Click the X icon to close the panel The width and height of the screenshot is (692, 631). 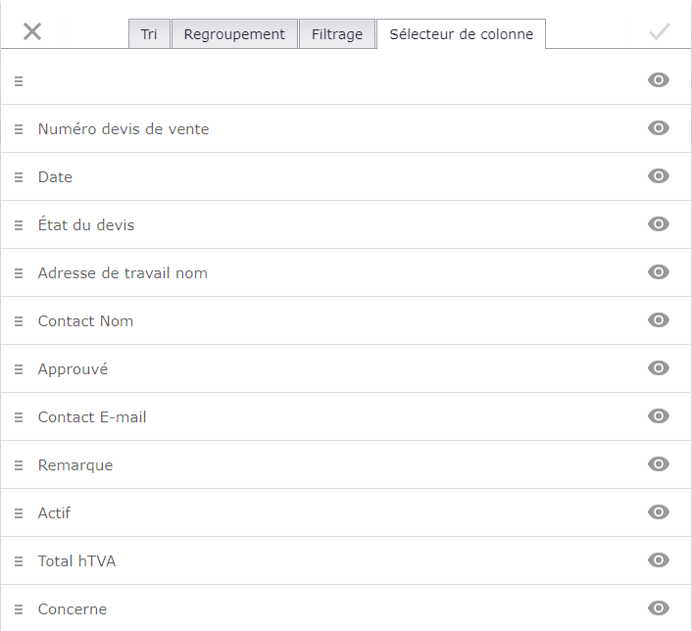pos(32,31)
